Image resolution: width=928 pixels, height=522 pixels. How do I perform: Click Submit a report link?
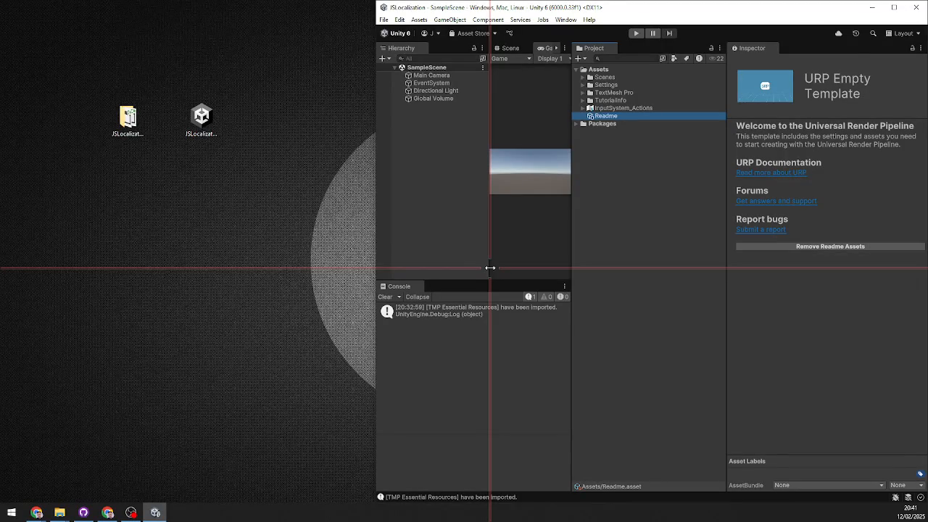coord(761,229)
